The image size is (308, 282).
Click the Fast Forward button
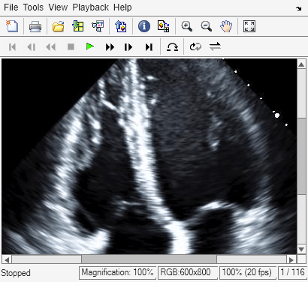(110, 46)
